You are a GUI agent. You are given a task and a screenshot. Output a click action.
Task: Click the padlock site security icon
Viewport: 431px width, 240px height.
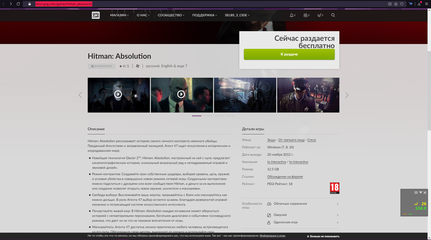tap(29, 4)
